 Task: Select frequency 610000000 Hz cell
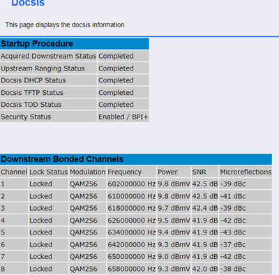click(132, 196)
